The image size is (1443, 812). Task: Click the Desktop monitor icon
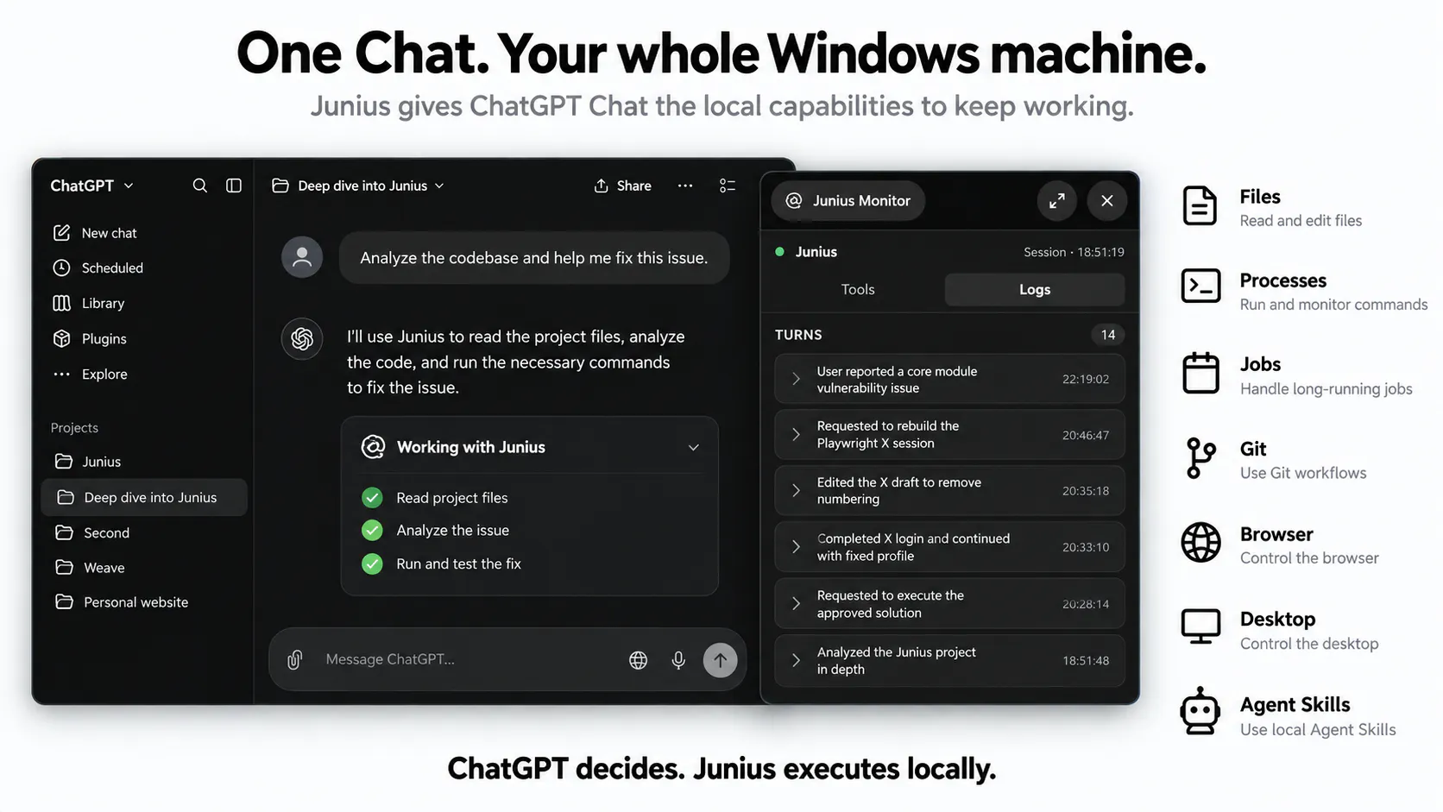pos(1200,627)
